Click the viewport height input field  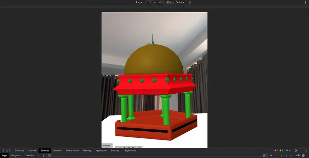(x=160, y=2)
